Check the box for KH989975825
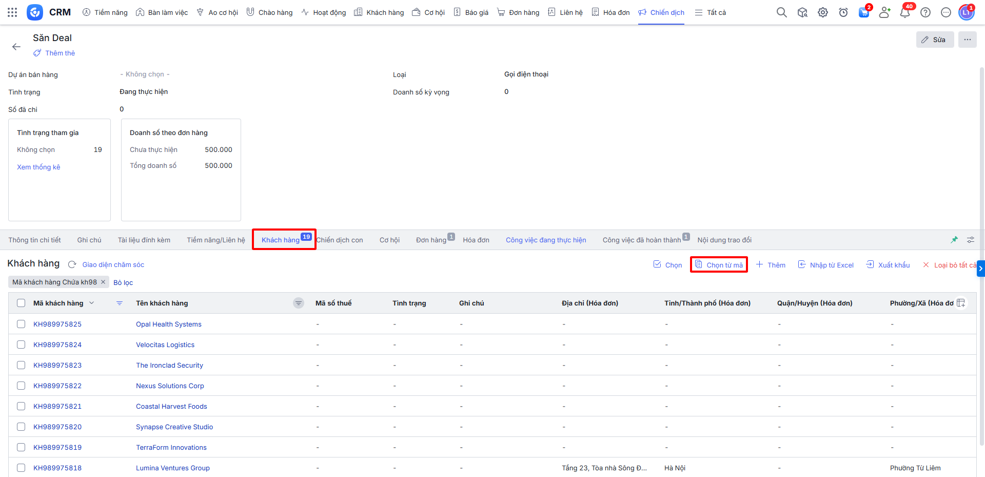Screen dimensions: 985x477 point(21,324)
